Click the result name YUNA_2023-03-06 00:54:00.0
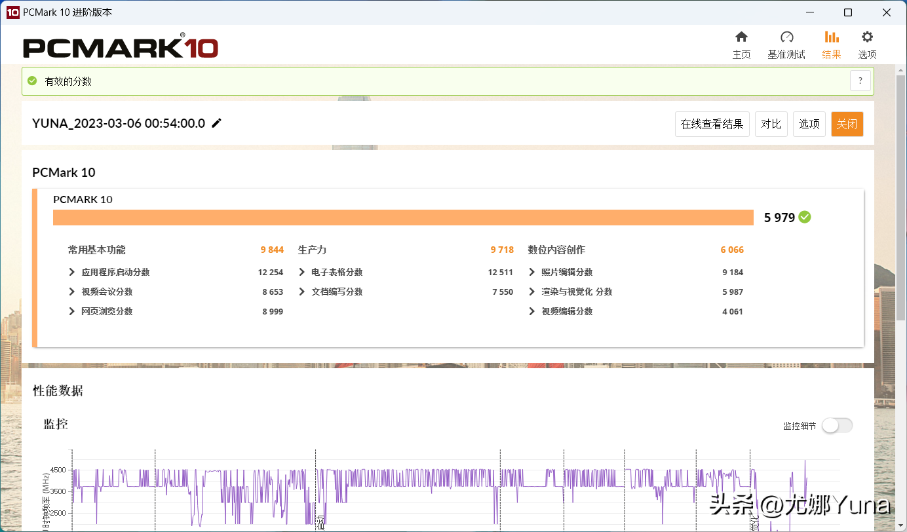 119,123
